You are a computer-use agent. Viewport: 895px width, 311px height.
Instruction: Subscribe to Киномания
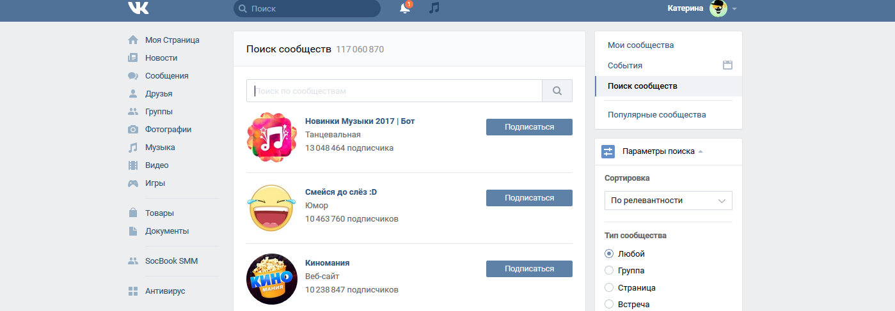click(529, 269)
